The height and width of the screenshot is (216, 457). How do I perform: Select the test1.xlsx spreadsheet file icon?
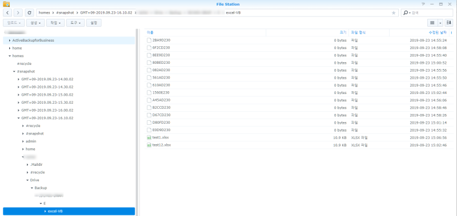pyautogui.click(x=149, y=137)
